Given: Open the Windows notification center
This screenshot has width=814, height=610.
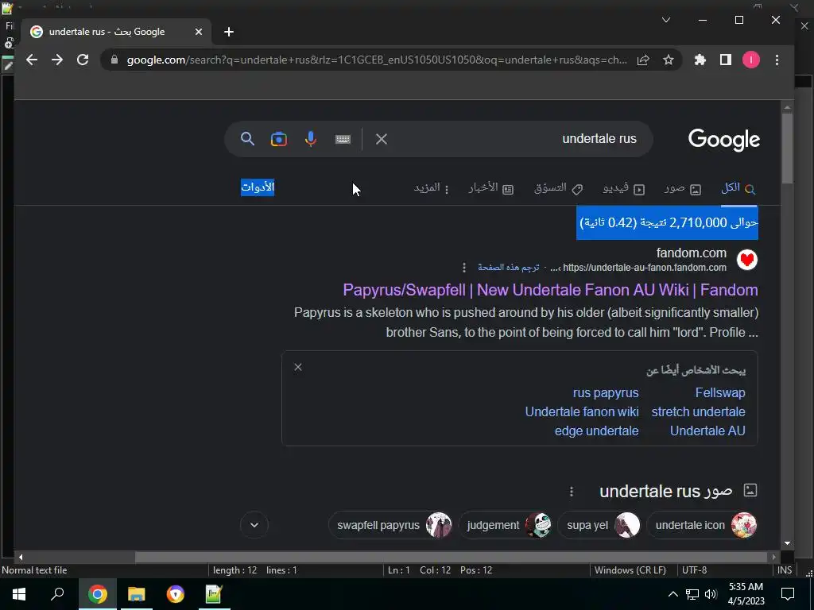Looking at the screenshot, I should click(788, 594).
